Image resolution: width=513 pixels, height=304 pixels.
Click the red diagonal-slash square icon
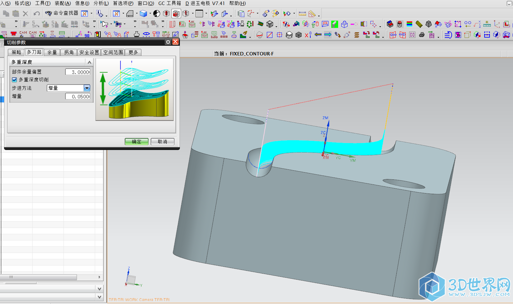pyautogui.click(x=270, y=35)
